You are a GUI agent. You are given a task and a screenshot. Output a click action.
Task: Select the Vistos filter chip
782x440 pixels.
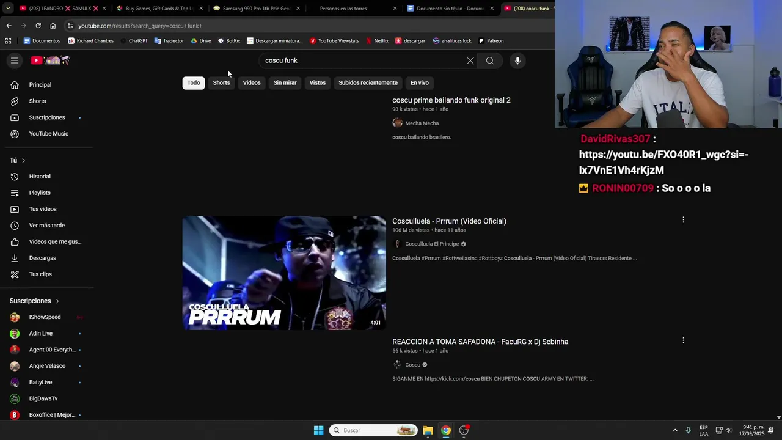(x=318, y=82)
